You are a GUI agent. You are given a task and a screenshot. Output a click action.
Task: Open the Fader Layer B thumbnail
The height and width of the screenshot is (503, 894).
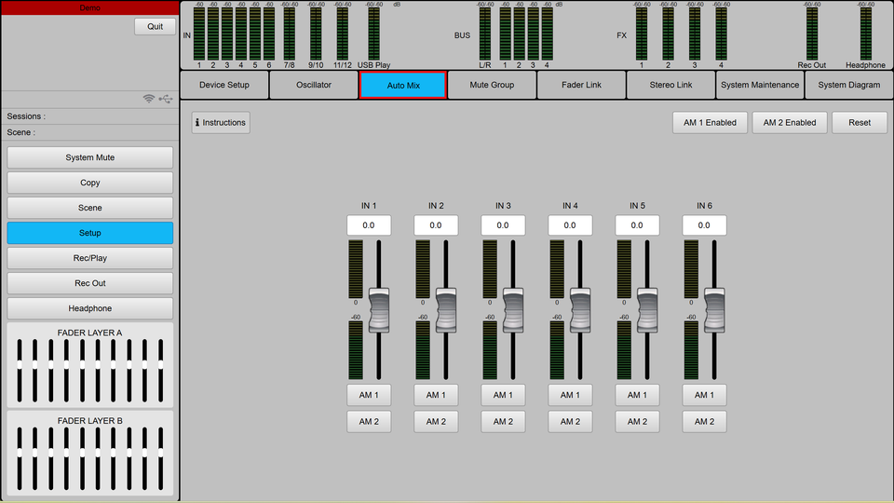pyautogui.click(x=89, y=454)
